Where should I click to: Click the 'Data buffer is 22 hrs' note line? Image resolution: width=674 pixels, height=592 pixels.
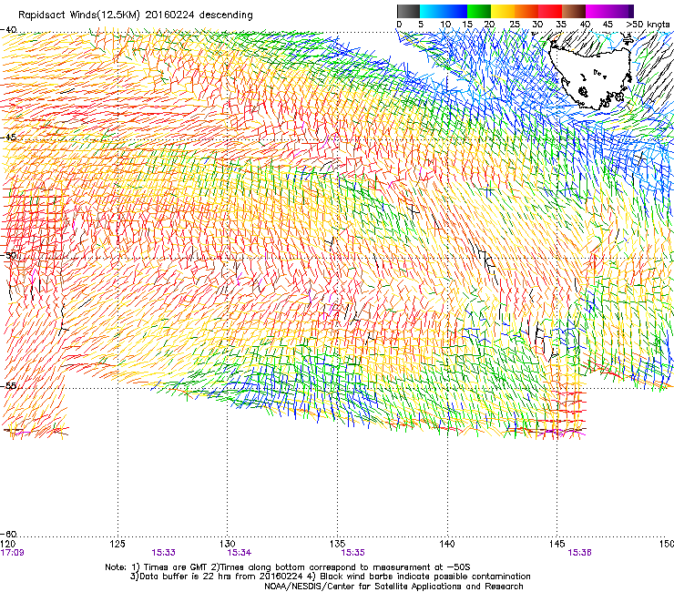point(330,577)
